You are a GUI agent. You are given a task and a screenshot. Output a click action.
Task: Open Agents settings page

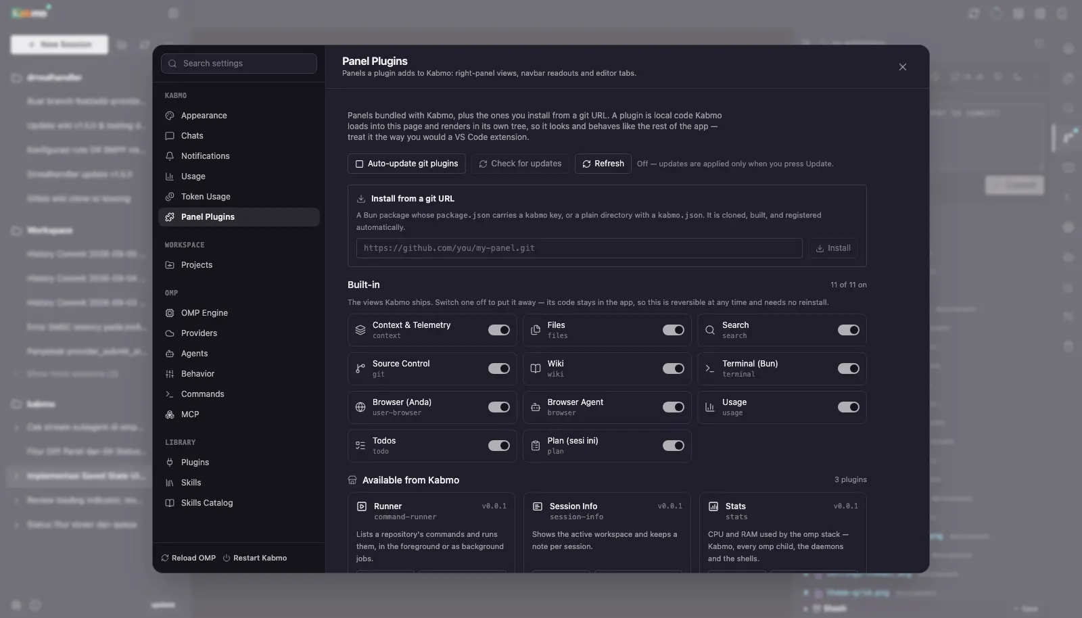[x=239, y=354]
